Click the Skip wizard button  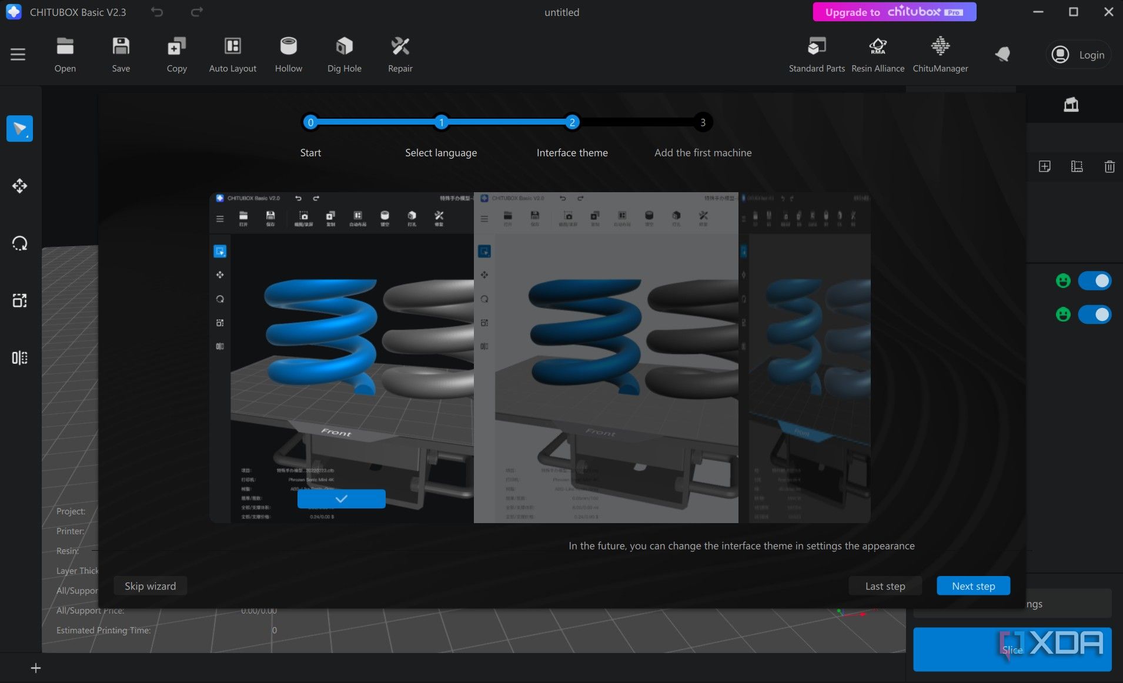[x=150, y=586]
